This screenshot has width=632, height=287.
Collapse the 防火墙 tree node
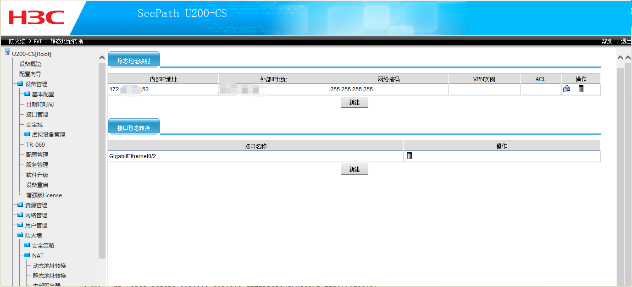[x=20, y=235]
